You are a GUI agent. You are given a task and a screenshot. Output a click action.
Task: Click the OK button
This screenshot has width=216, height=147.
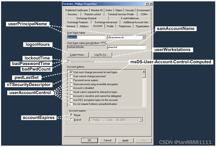pos(90,140)
